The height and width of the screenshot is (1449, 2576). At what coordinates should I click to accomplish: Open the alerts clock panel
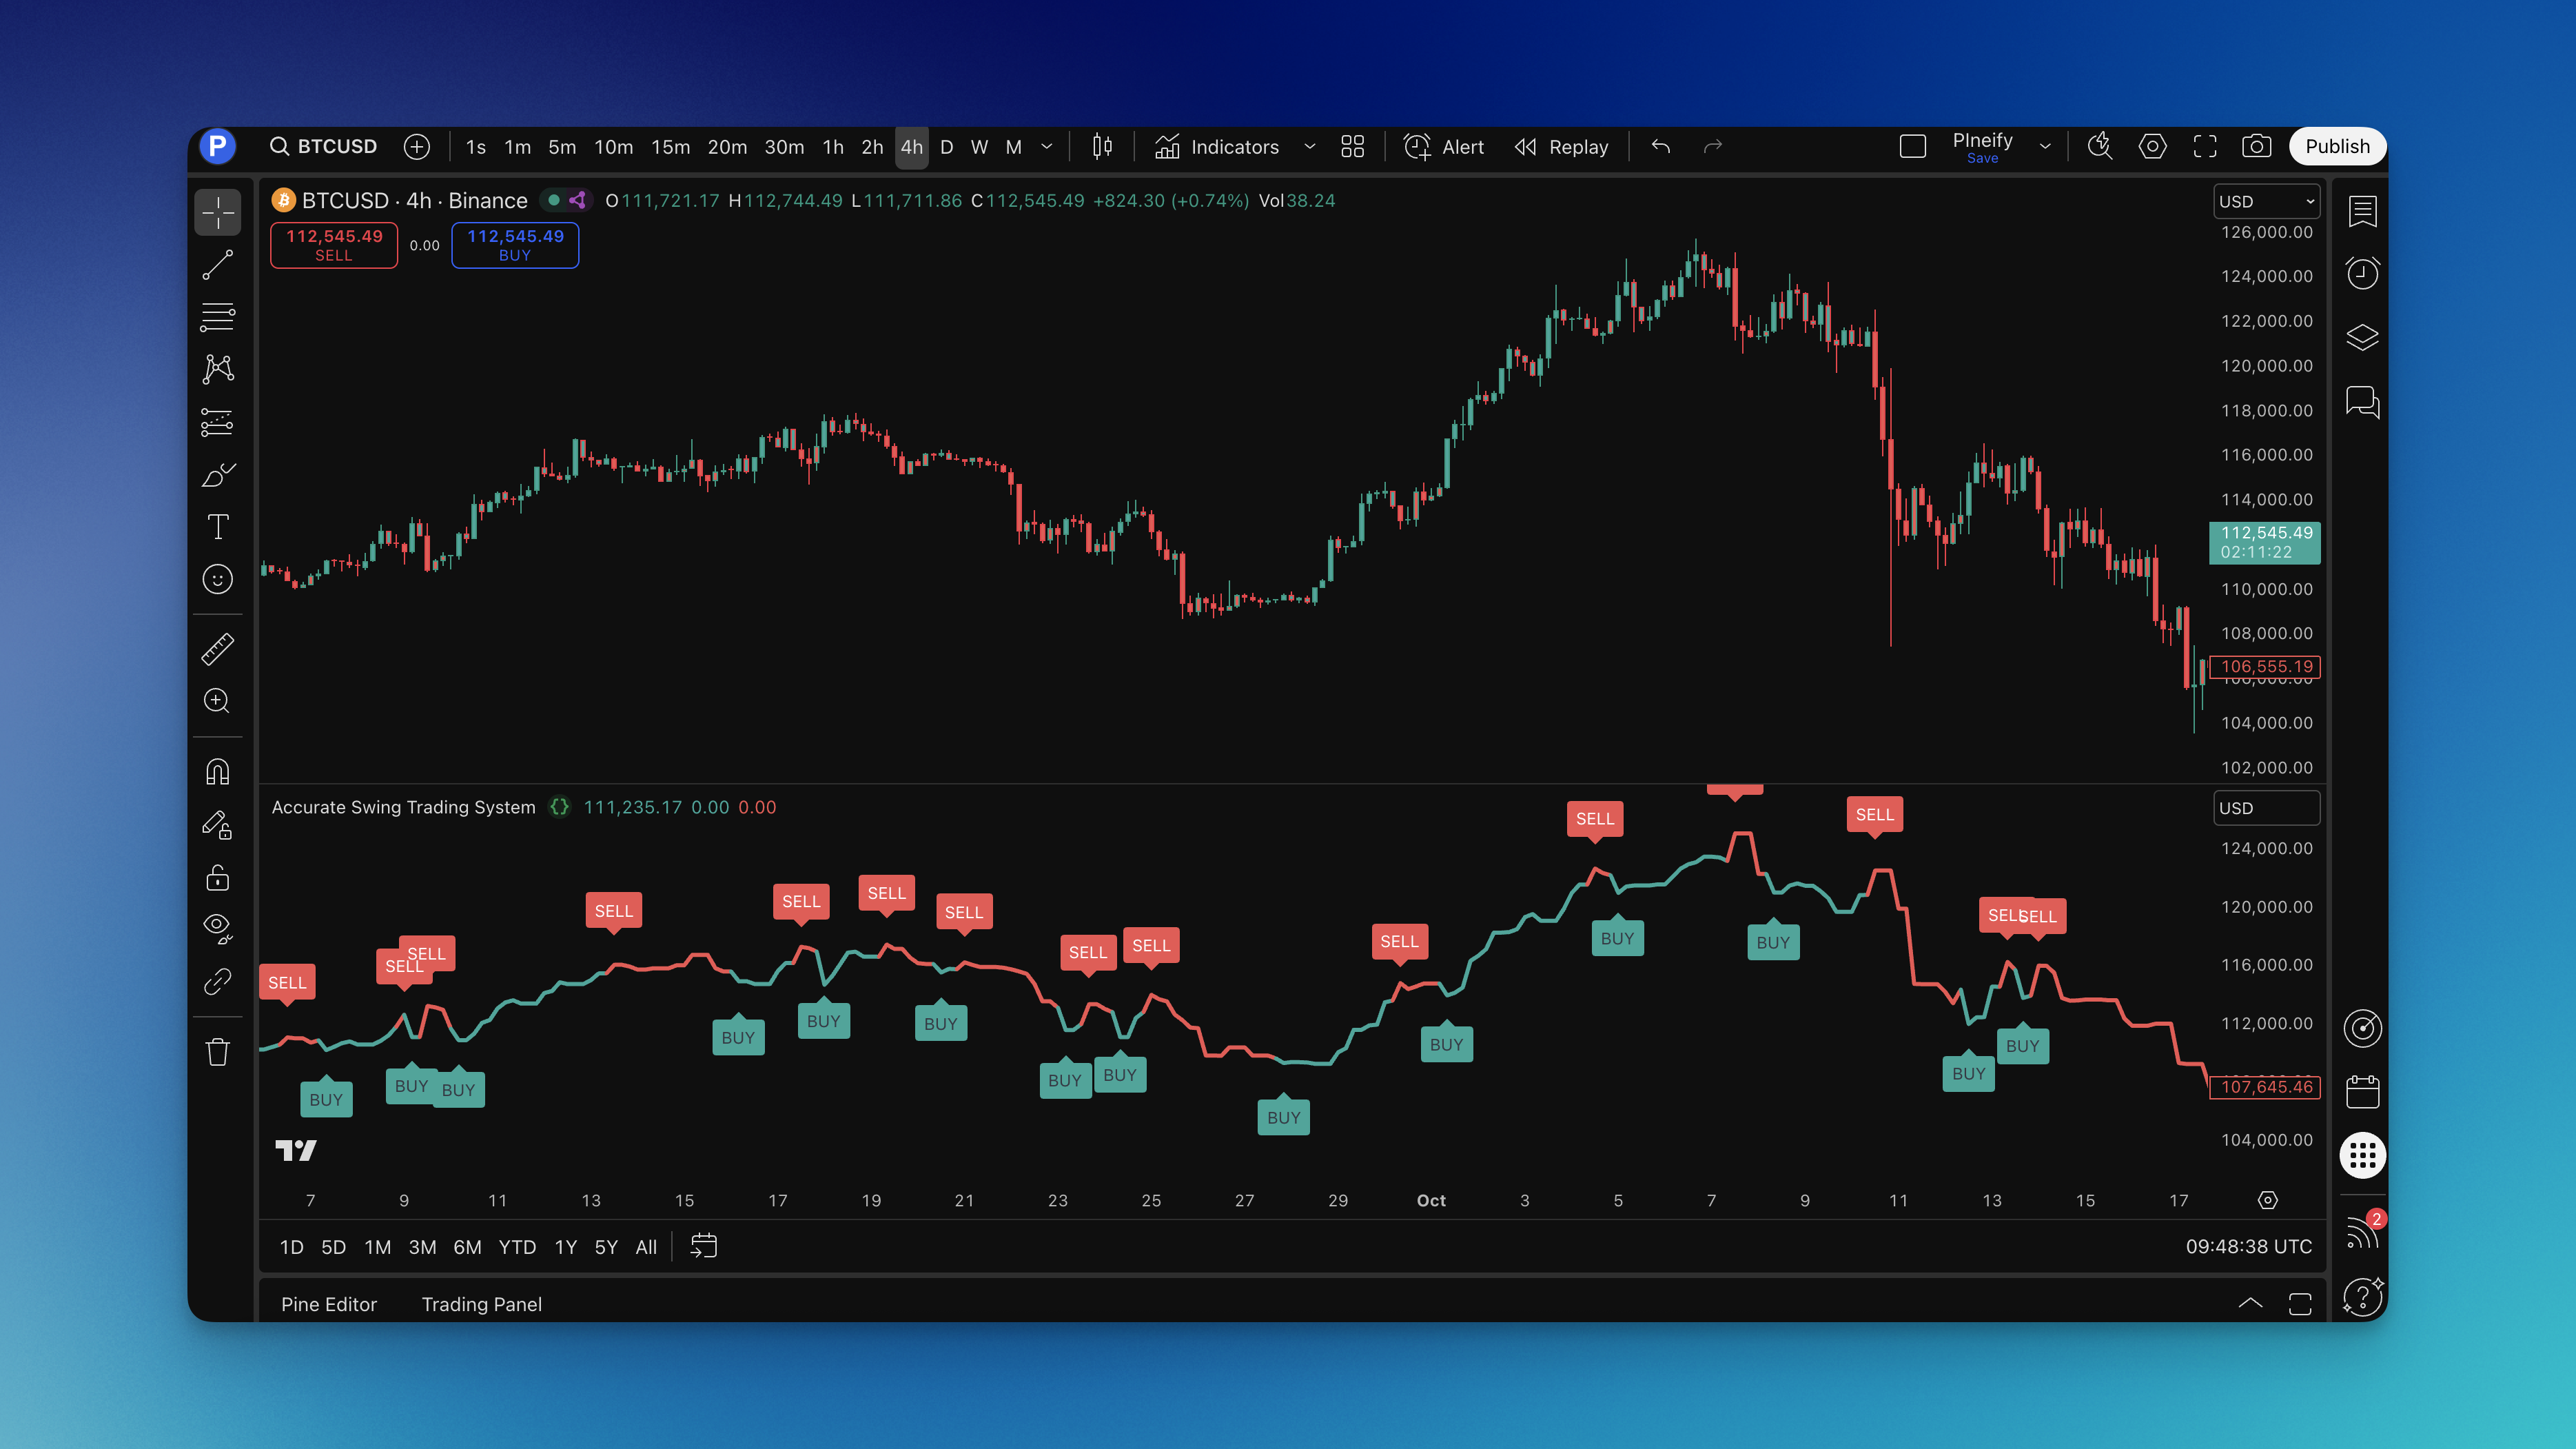(2362, 273)
